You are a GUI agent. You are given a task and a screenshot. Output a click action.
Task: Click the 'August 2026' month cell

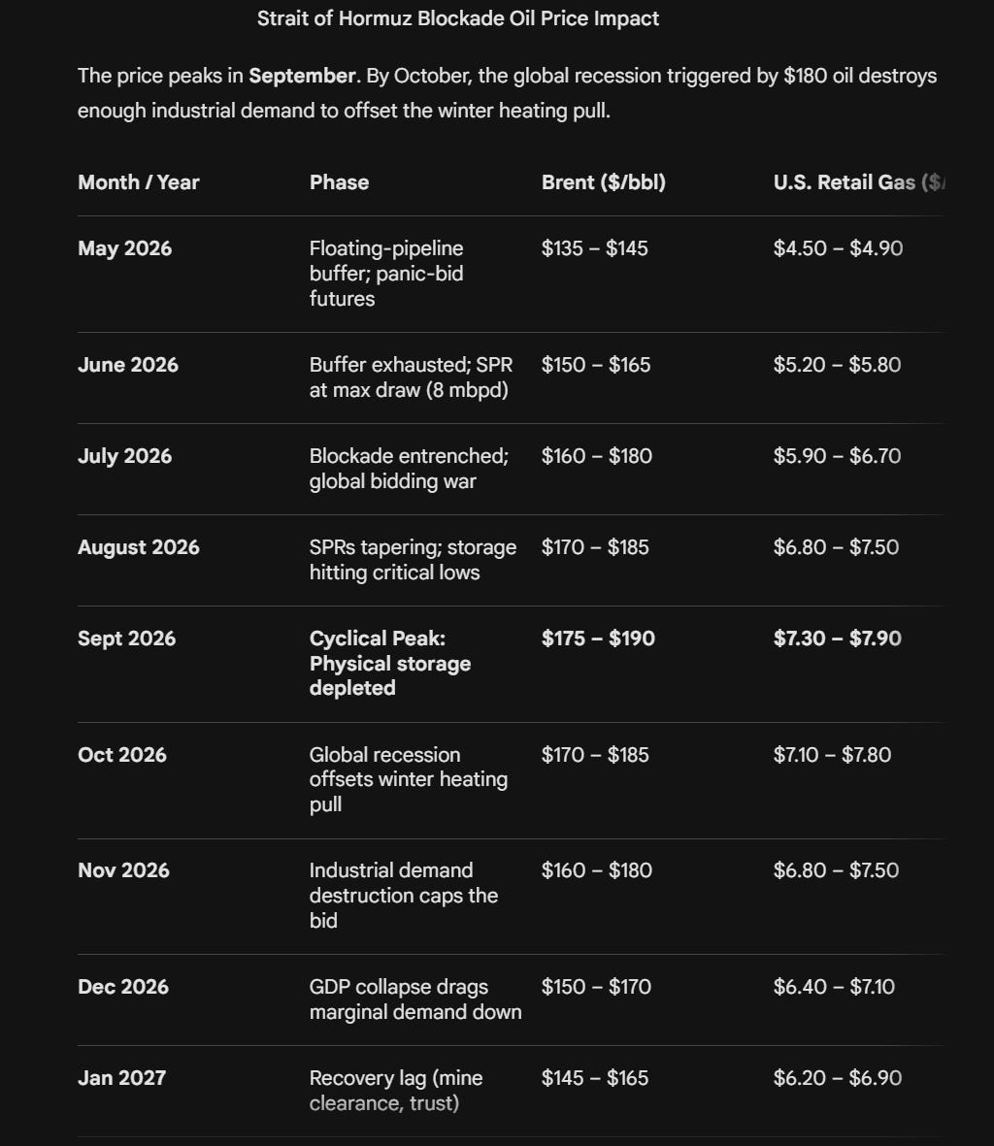[139, 547]
